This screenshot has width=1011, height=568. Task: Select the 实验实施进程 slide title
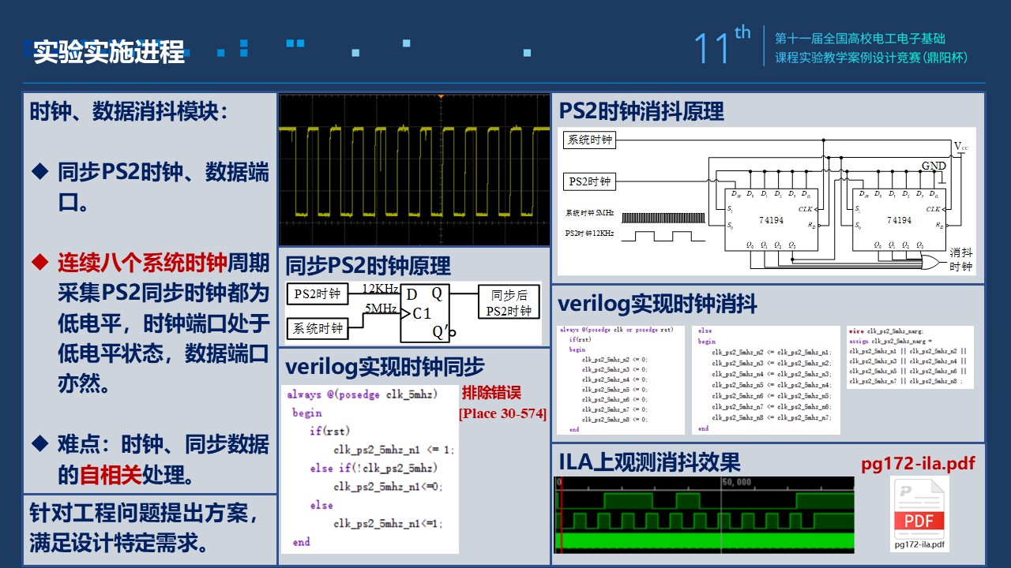[x=109, y=52]
